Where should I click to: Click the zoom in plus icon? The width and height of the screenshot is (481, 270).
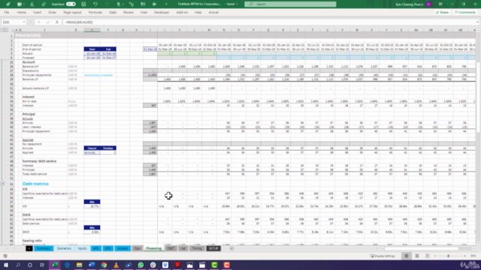464,256
